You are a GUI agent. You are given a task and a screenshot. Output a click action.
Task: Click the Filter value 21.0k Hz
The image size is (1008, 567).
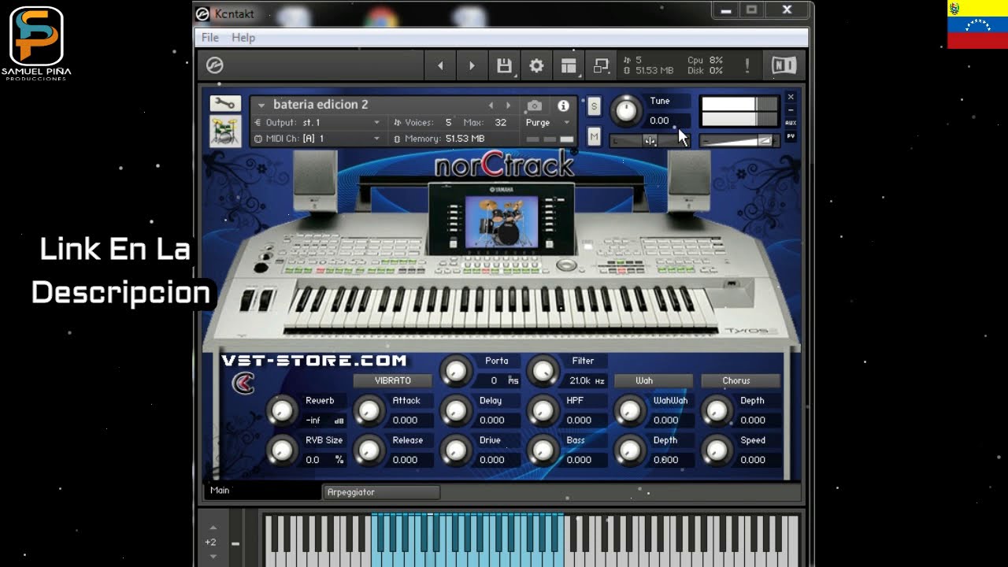point(587,380)
